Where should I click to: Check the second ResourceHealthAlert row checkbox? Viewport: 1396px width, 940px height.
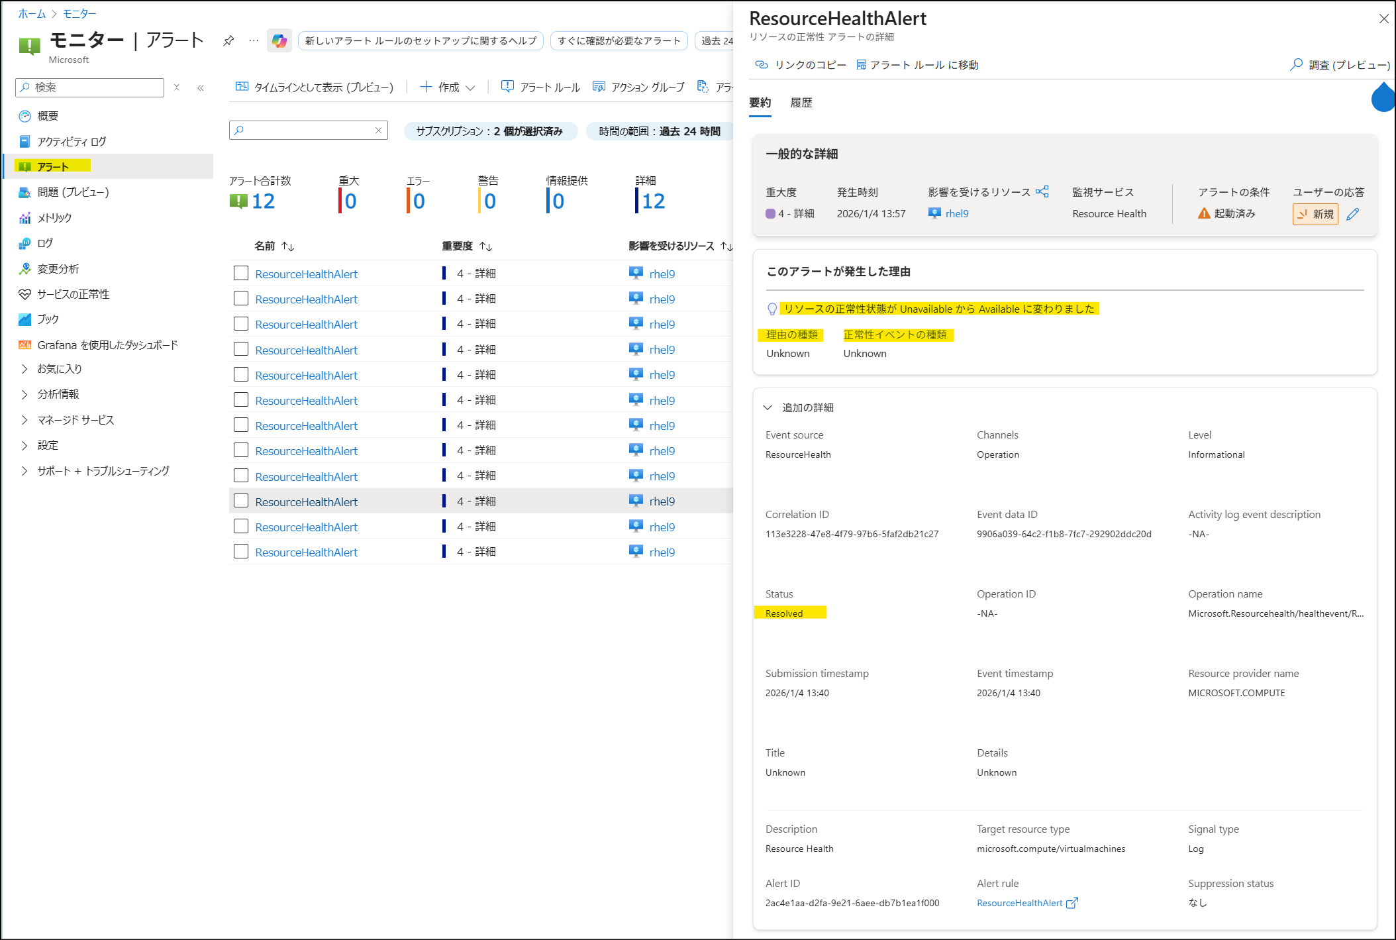pyautogui.click(x=241, y=299)
